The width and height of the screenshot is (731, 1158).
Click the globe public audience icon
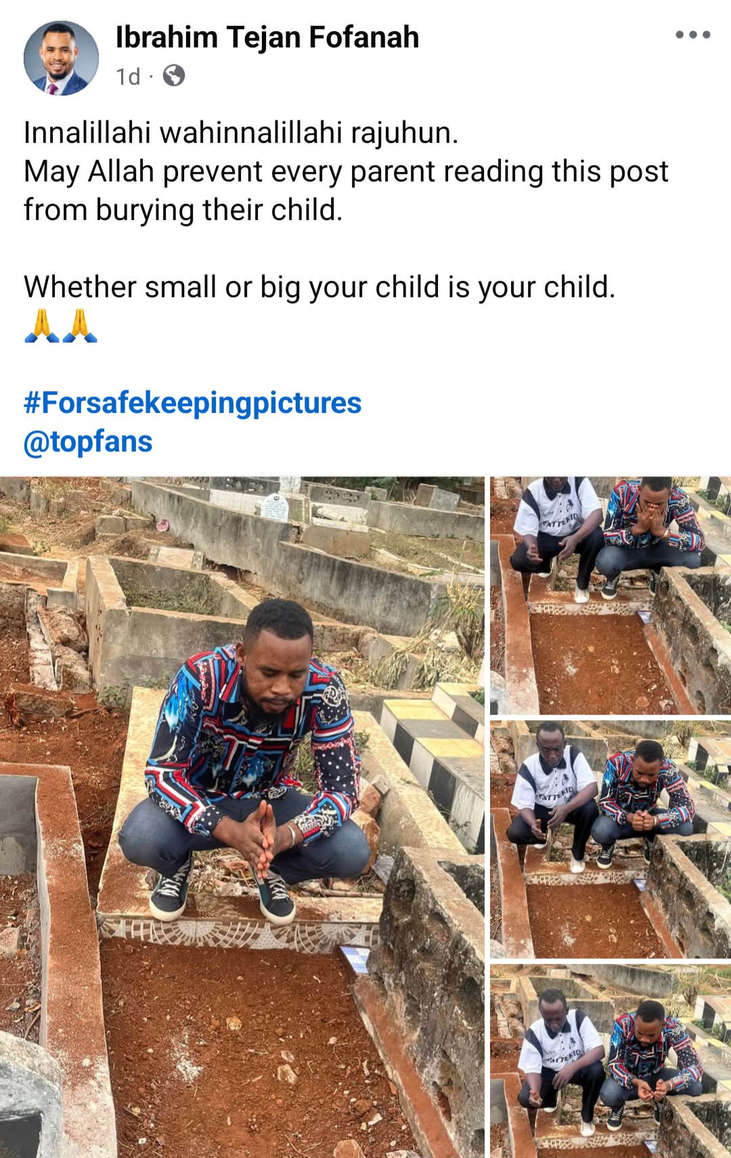click(x=174, y=76)
